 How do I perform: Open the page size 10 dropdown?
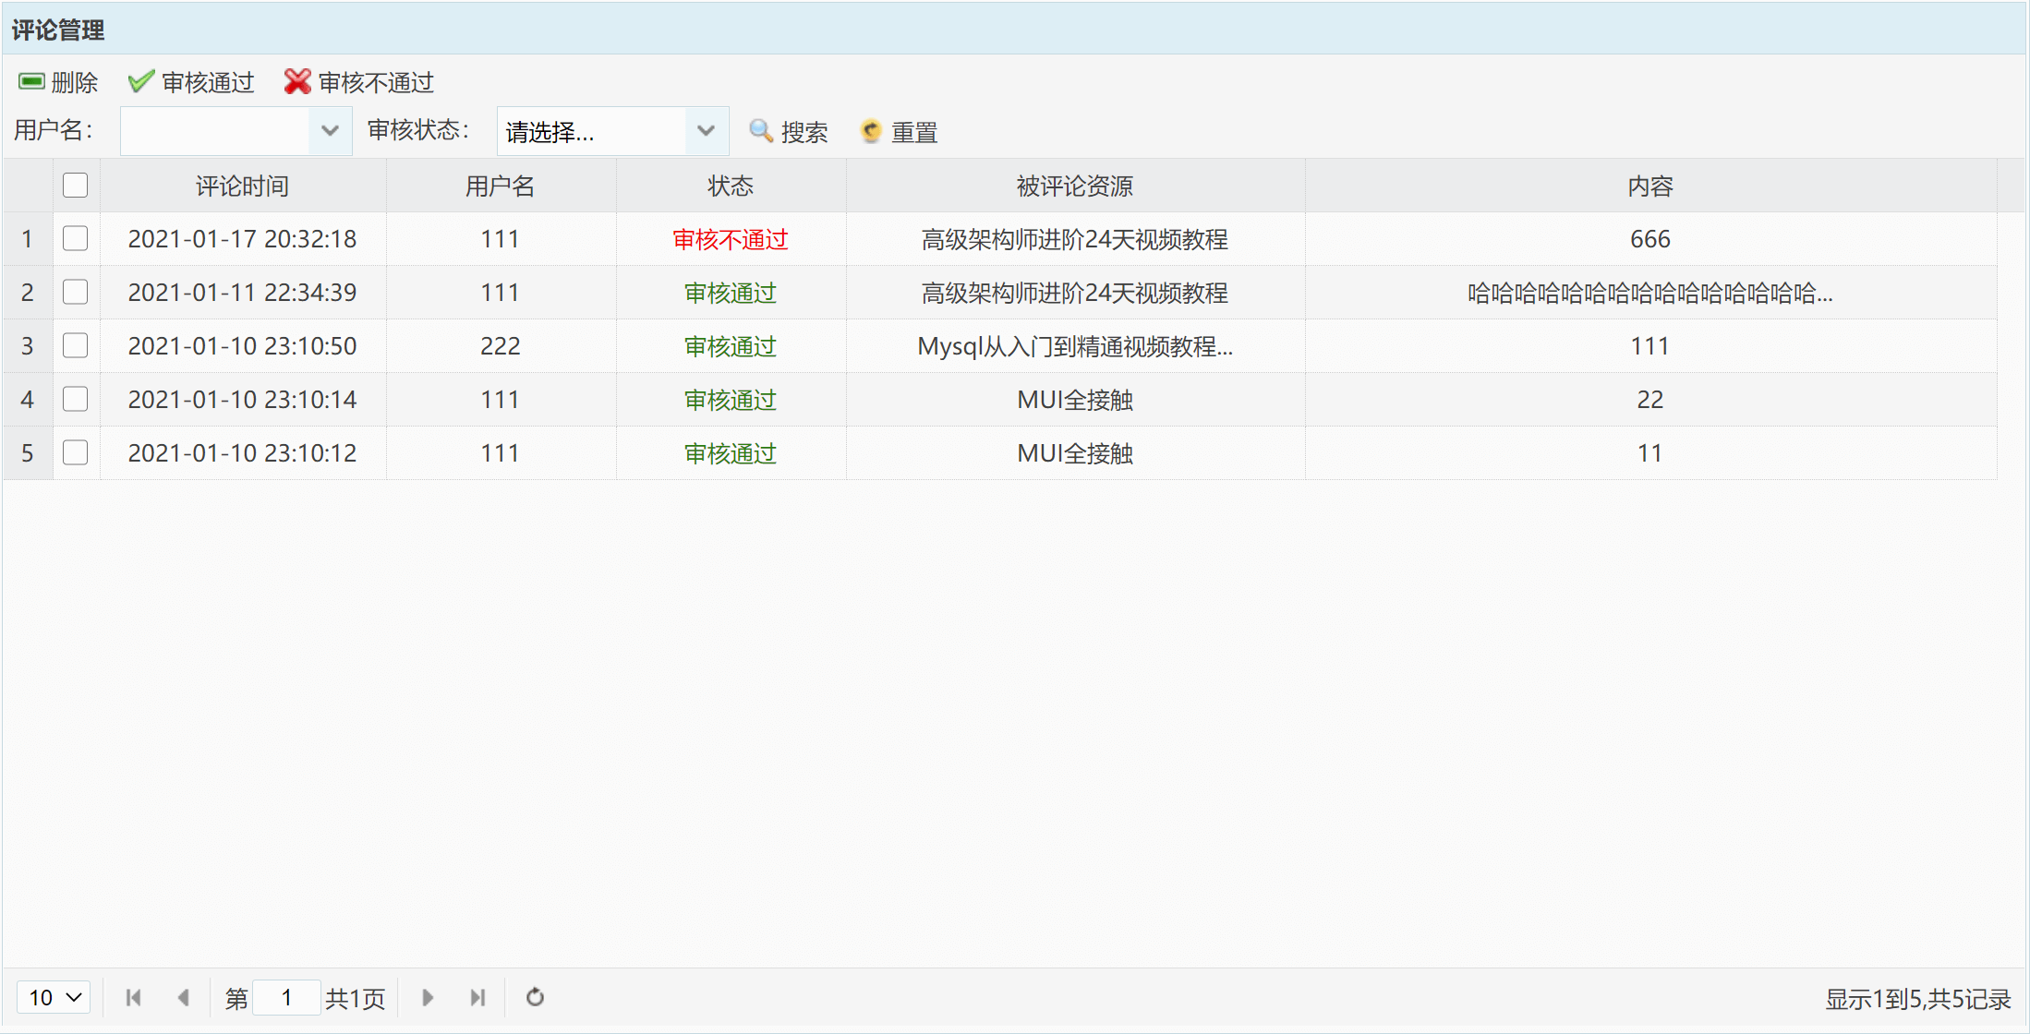pyautogui.click(x=54, y=997)
